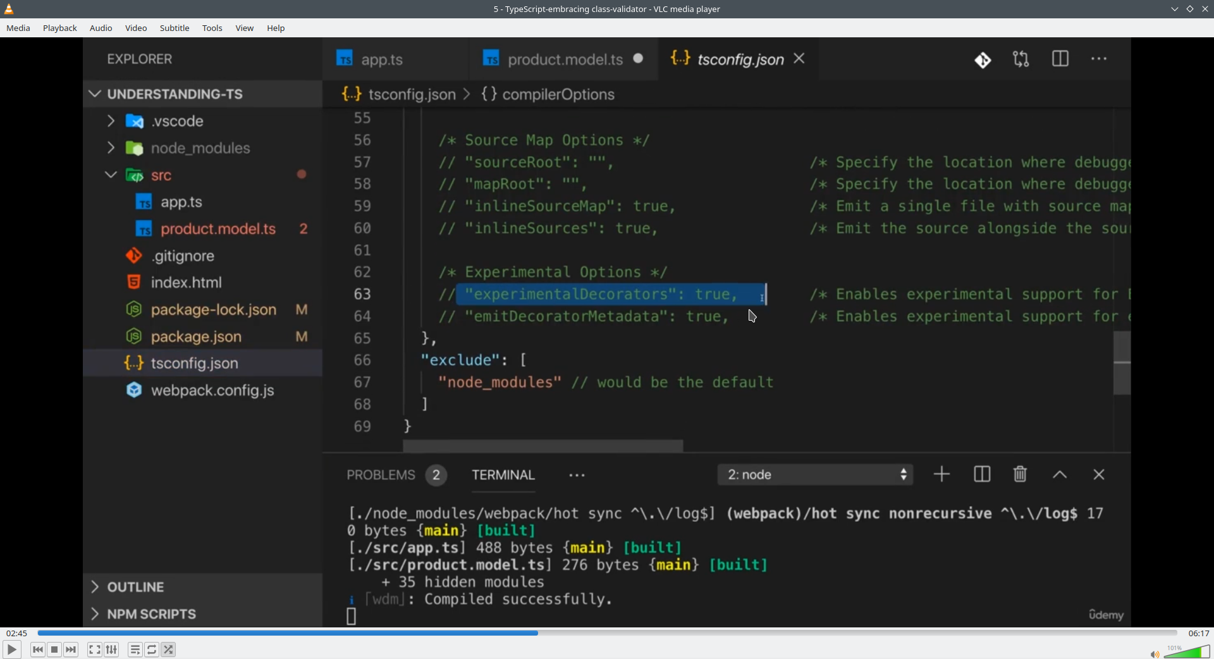The image size is (1214, 659).
Task: Open the Media menu
Action: [18, 28]
